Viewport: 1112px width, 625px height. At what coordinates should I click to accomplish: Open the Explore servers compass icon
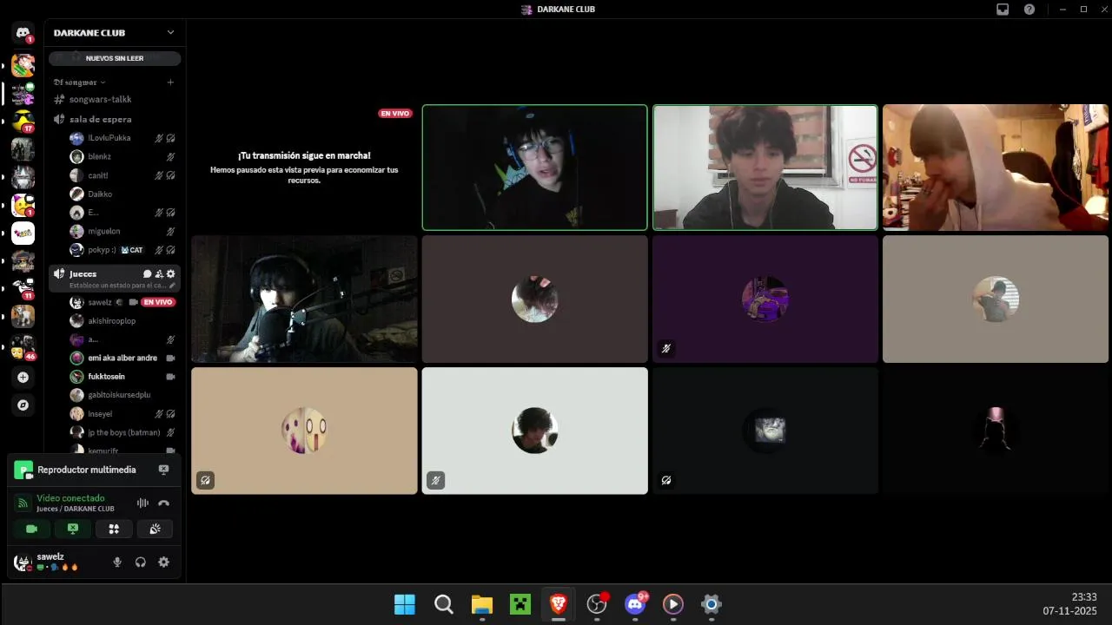pos(23,405)
